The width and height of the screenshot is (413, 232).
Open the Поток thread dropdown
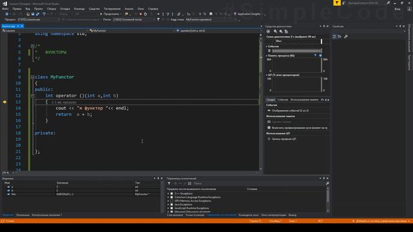tap(134, 19)
